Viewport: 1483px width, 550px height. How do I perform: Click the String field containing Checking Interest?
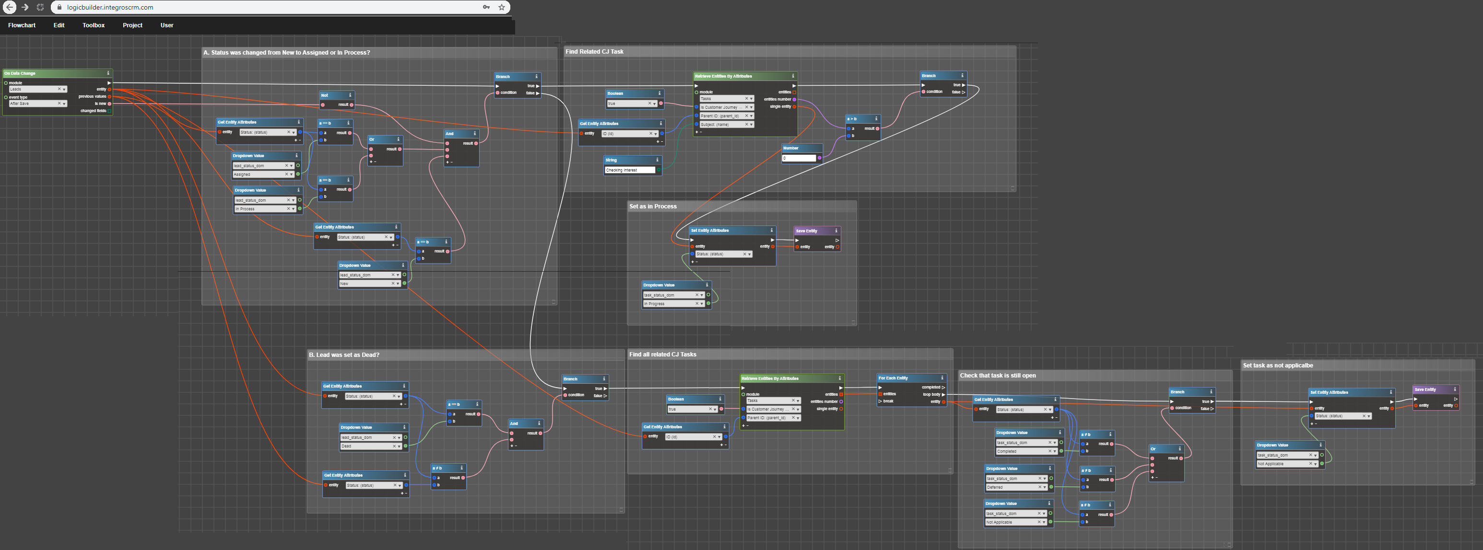pos(630,170)
